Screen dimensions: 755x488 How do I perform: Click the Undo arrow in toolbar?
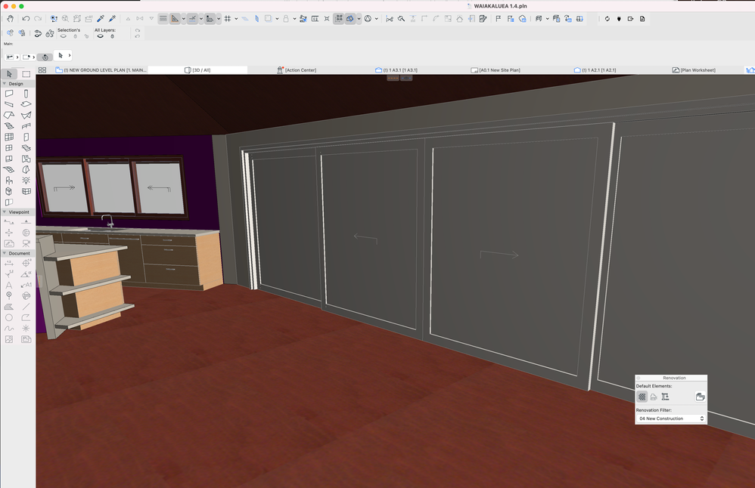point(26,19)
